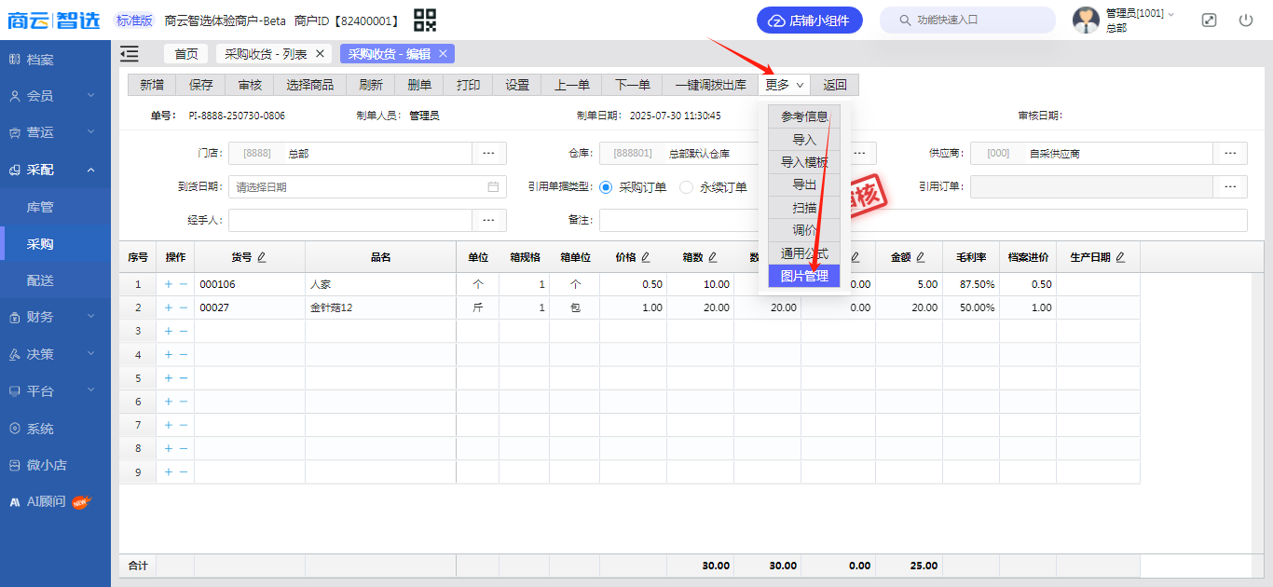Screen dimensions: 1273x587
Task: Collapse sidebar with the menu toggle icon
Action: coord(130,54)
